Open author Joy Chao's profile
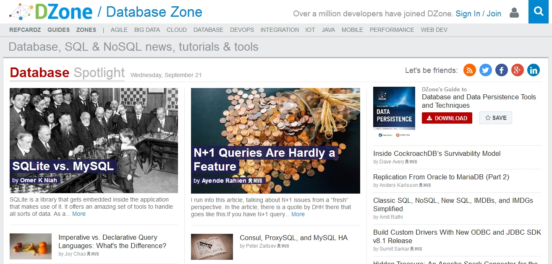 (x=76, y=254)
